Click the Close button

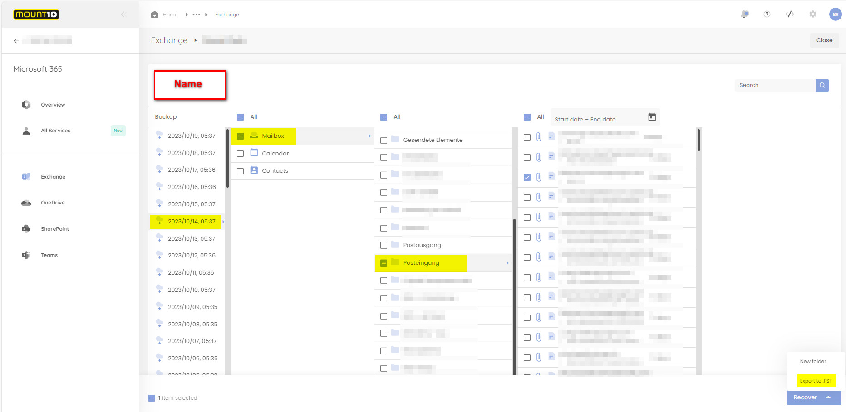coord(824,40)
